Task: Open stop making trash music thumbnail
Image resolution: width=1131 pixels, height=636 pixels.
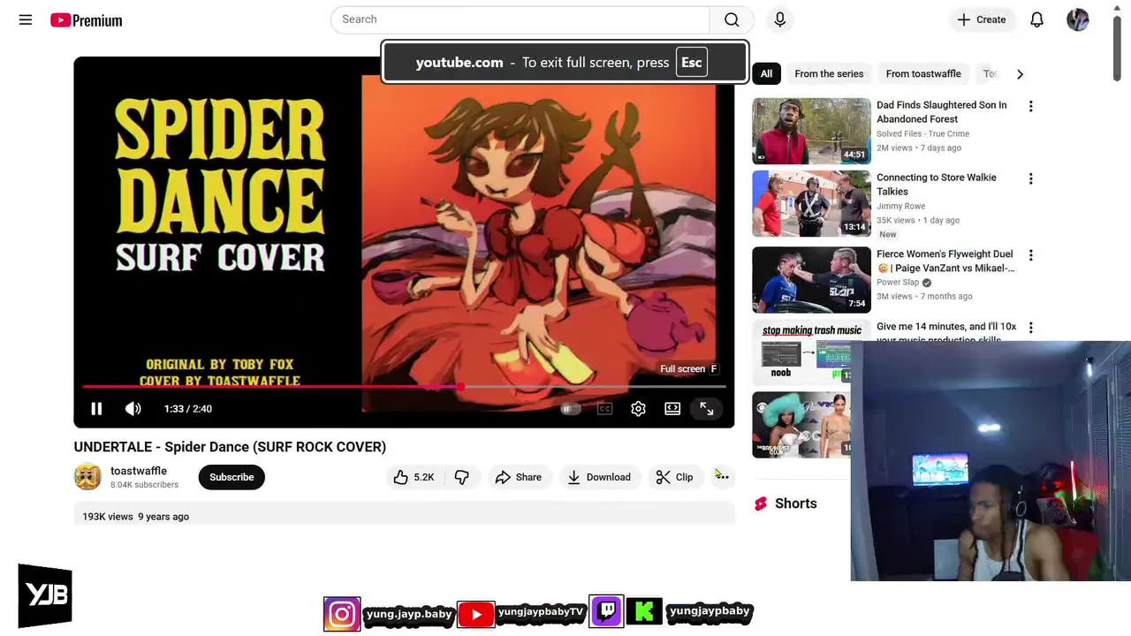Action: point(802,352)
